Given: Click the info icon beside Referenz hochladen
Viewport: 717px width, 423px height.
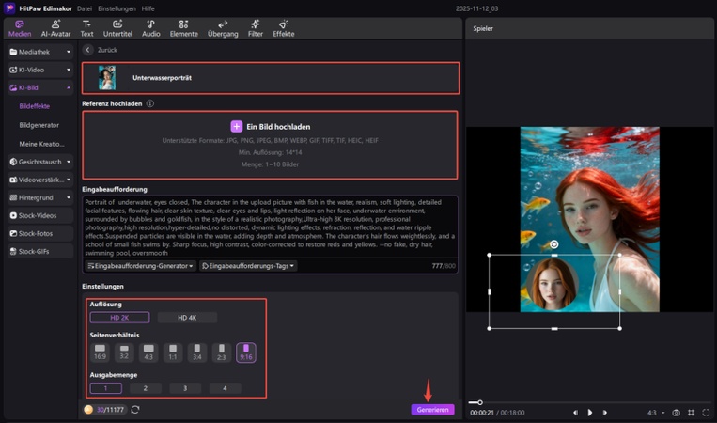Looking at the screenshot, I should 150,103.
